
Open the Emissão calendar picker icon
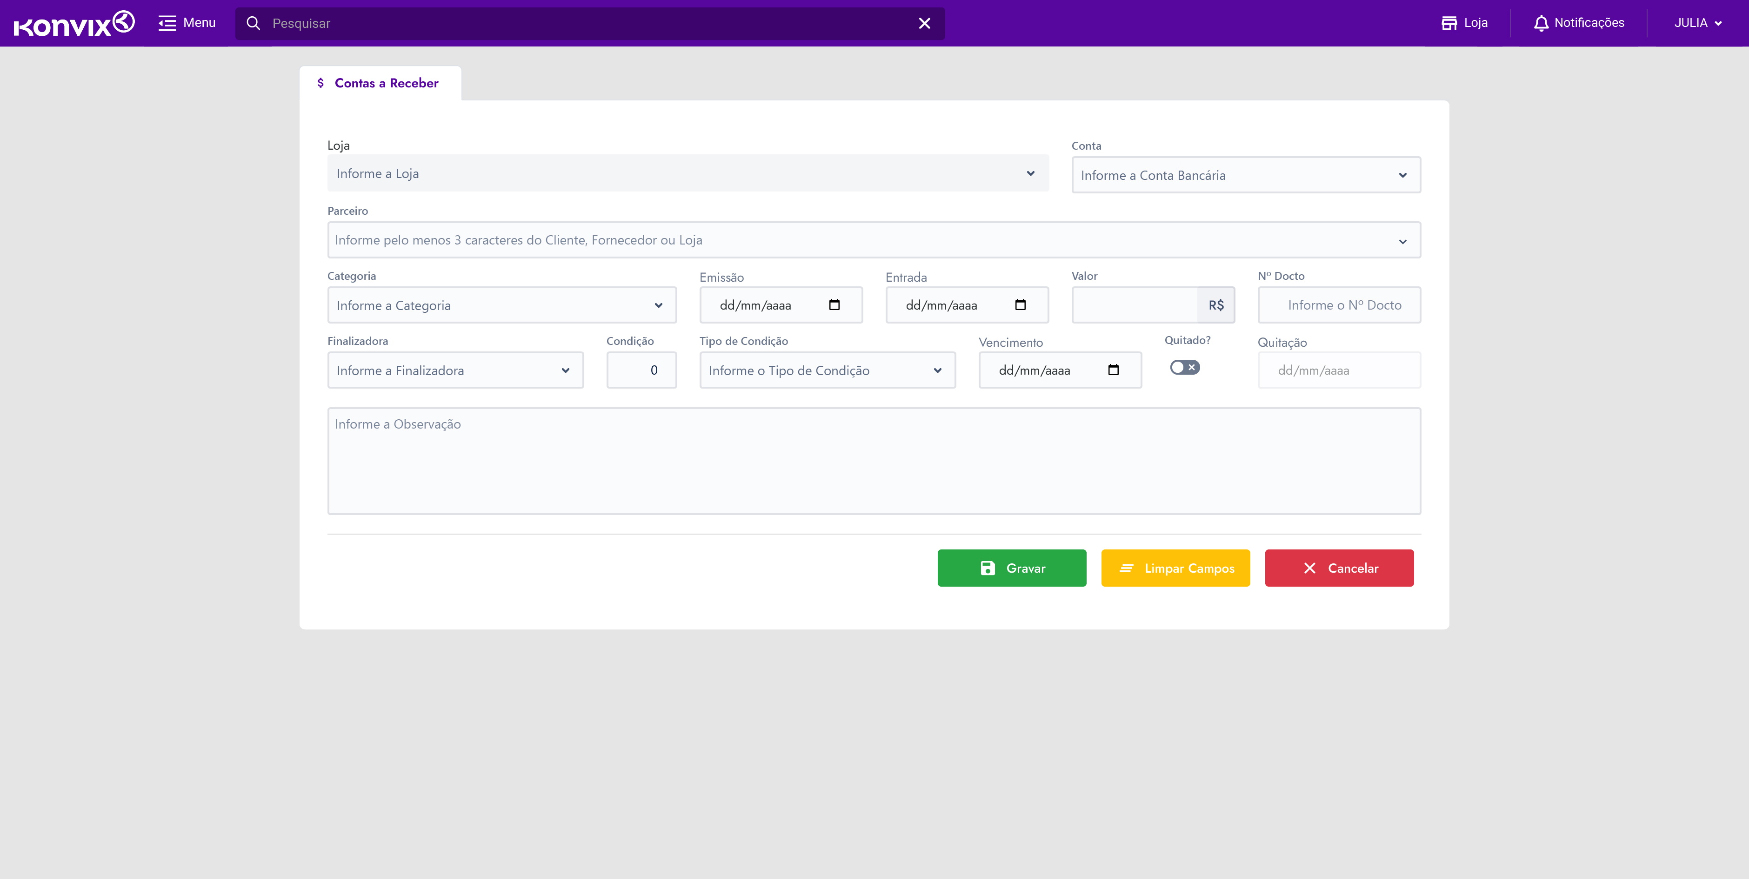pos(834,305)
